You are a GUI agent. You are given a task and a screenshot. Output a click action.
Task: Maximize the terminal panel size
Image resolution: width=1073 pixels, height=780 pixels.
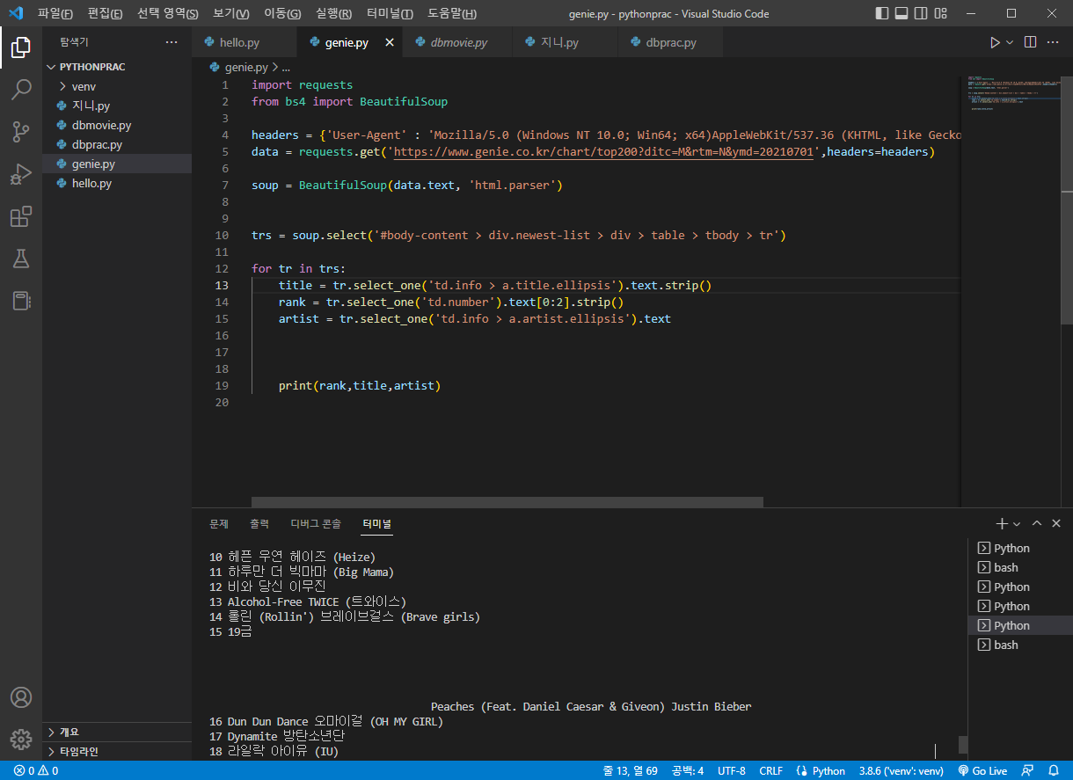(1037, 523)
